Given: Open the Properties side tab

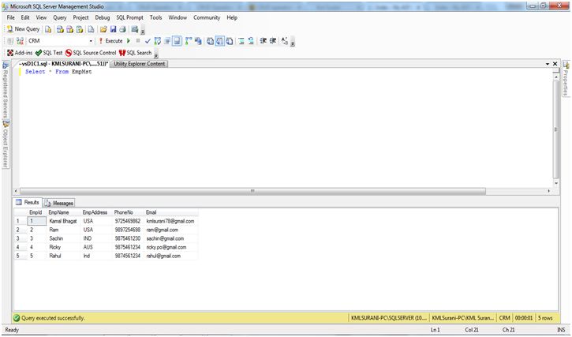Looking at the screenshot, I should pyautogui.click(x=566, y=78).
